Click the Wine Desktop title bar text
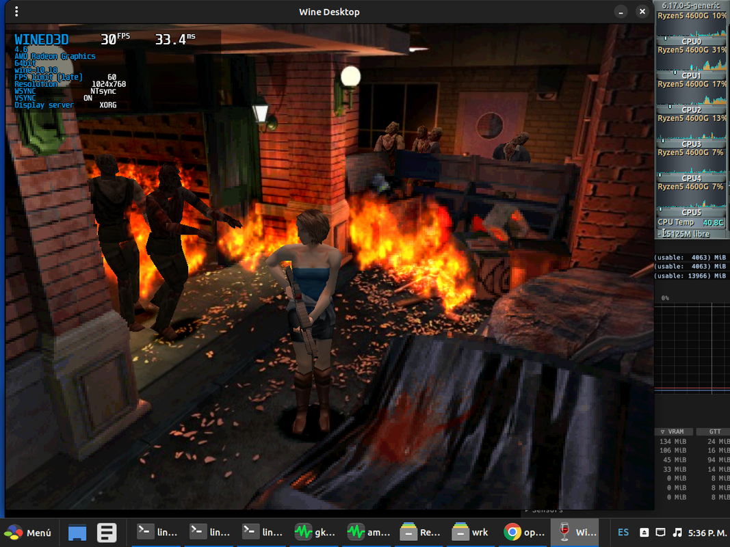The height and width of the screenshot is (547, 730). (329, 12)
